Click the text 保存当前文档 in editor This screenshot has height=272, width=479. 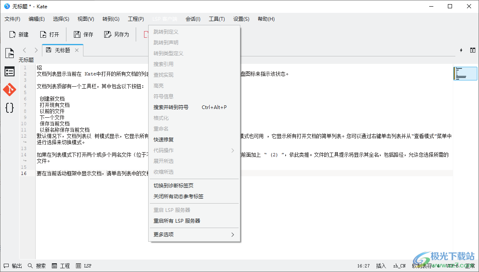pyautogui.click(x=55, y=124)
